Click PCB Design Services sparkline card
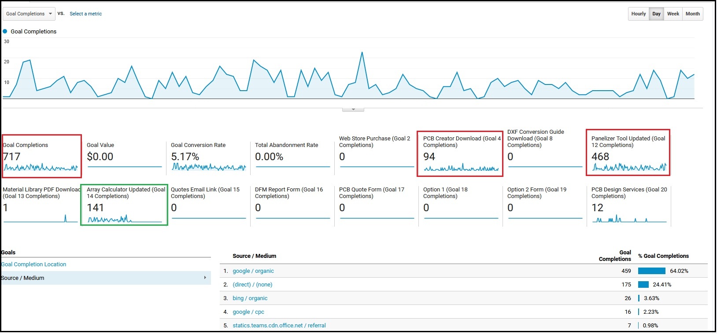 click(628, 219)
